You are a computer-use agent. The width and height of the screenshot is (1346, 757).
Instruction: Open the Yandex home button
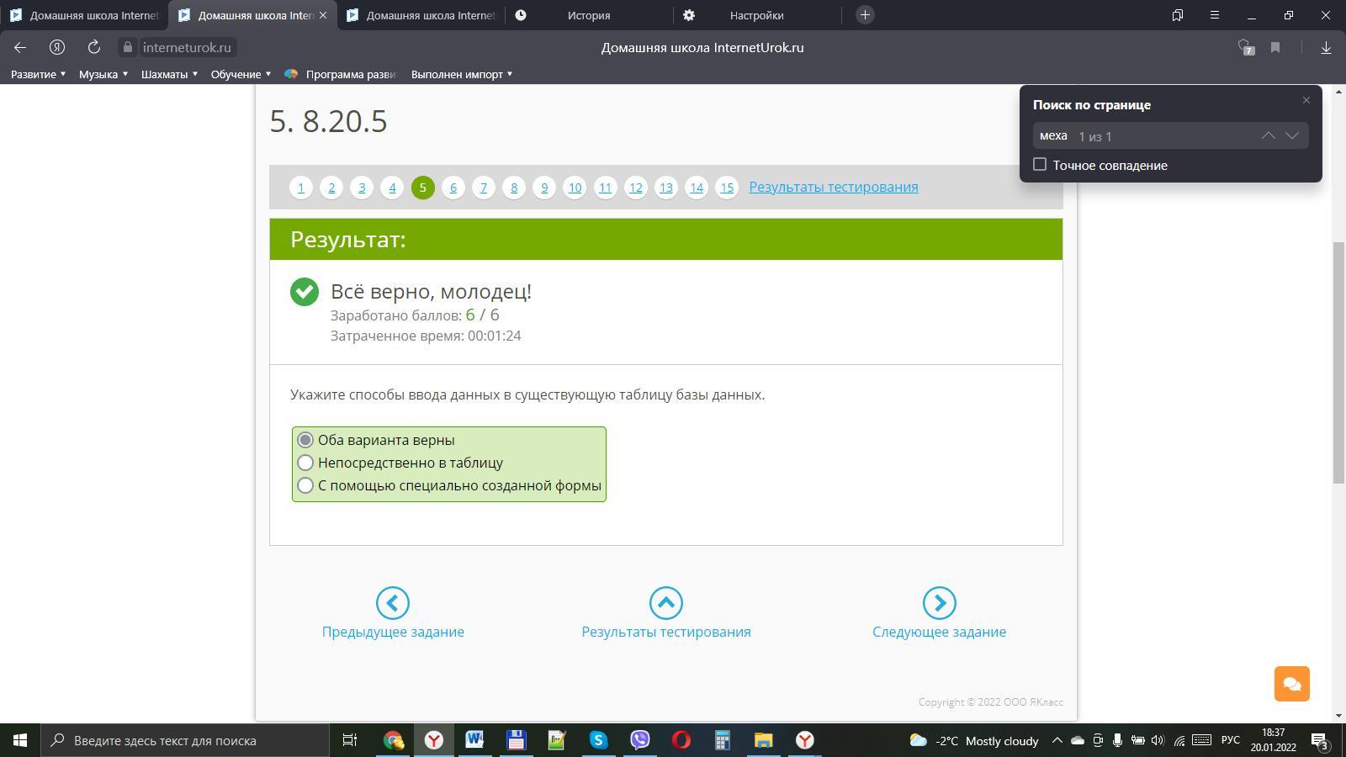57,47
